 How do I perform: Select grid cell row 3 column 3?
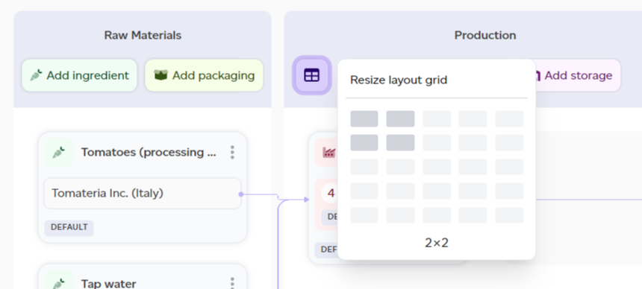(437, 167)
